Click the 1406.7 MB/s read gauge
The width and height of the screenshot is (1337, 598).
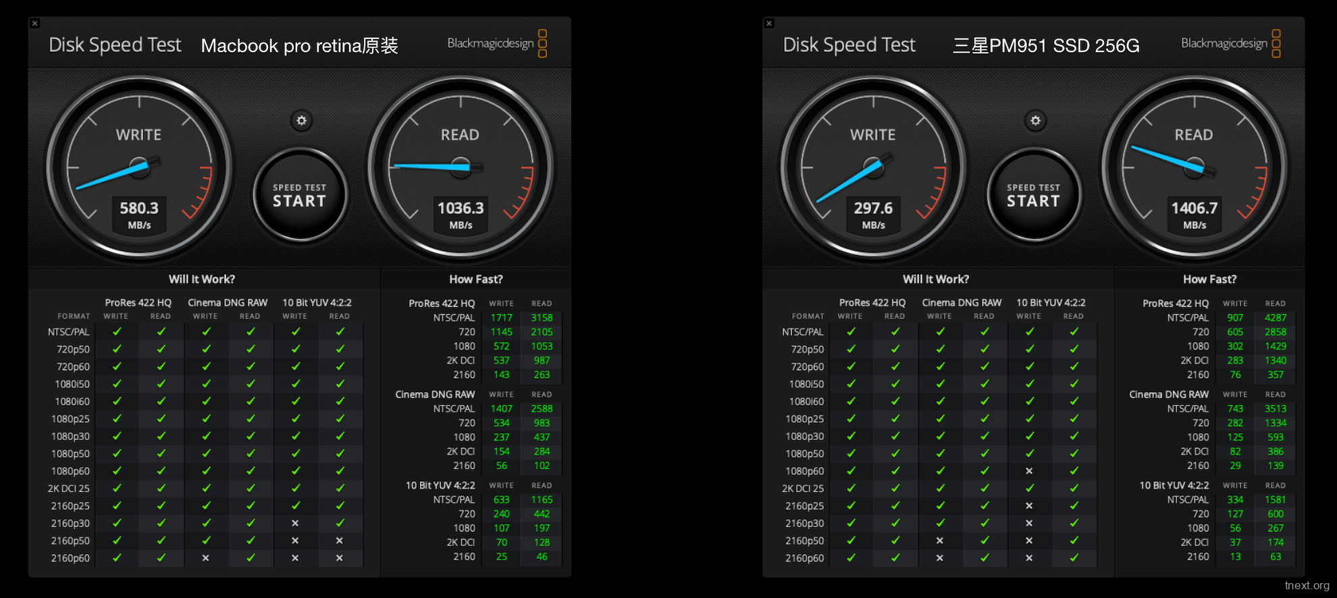pos(1195,167)
